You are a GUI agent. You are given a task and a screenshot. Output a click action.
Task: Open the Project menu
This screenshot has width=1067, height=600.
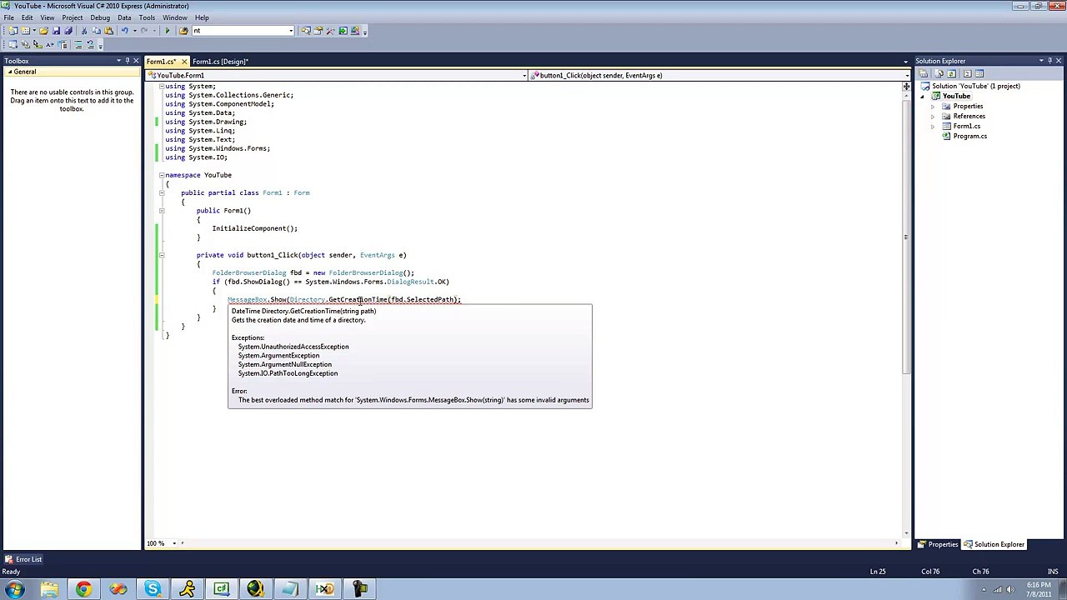[72, 17]
